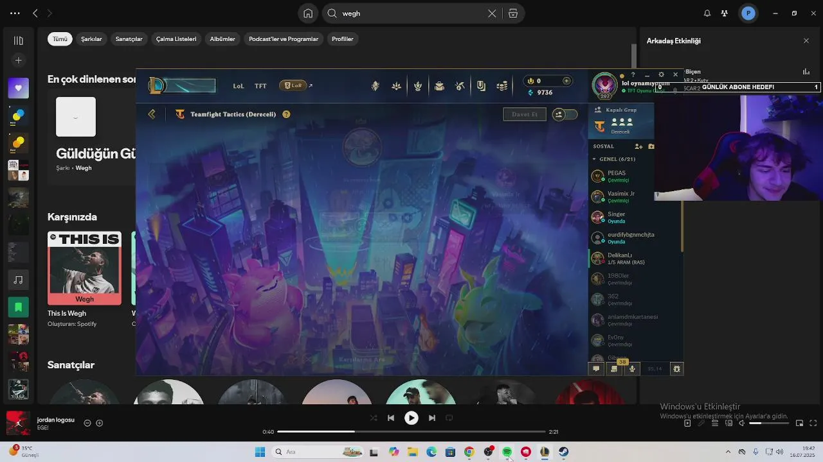Open Liked Songs purple heart playlist
This screenshot has height=462, width=823.
18,88
